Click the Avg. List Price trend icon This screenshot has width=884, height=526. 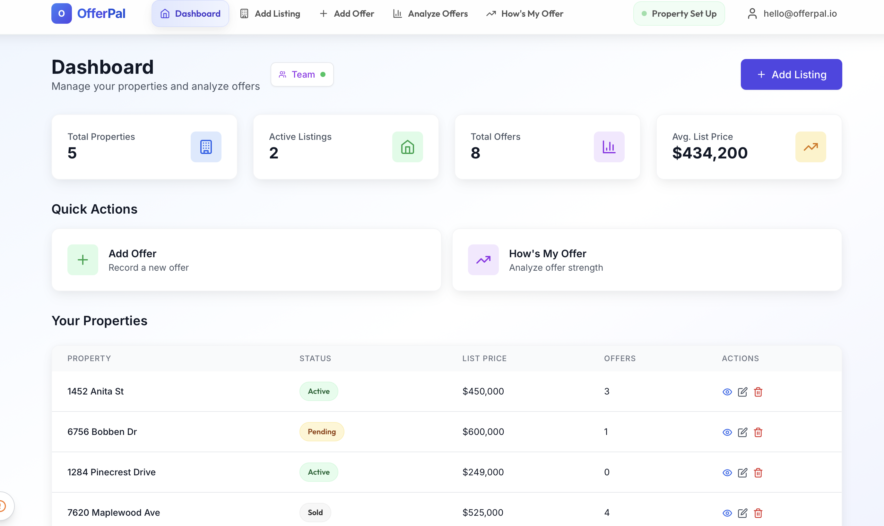point(810,147)
